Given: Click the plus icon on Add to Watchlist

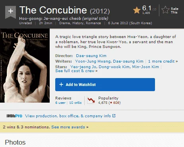Looking at the screenshot, I should pos(61,84).
